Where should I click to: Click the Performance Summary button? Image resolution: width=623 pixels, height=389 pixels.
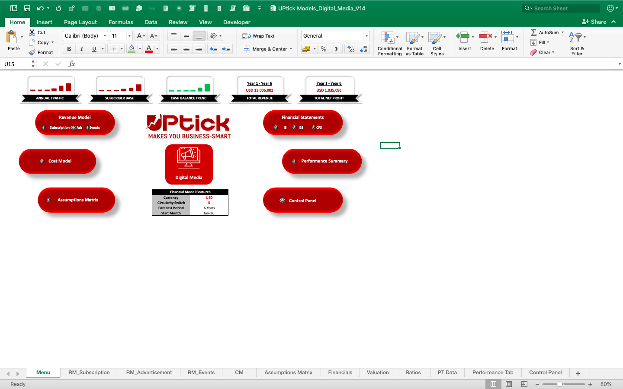(x=321, y=161)
